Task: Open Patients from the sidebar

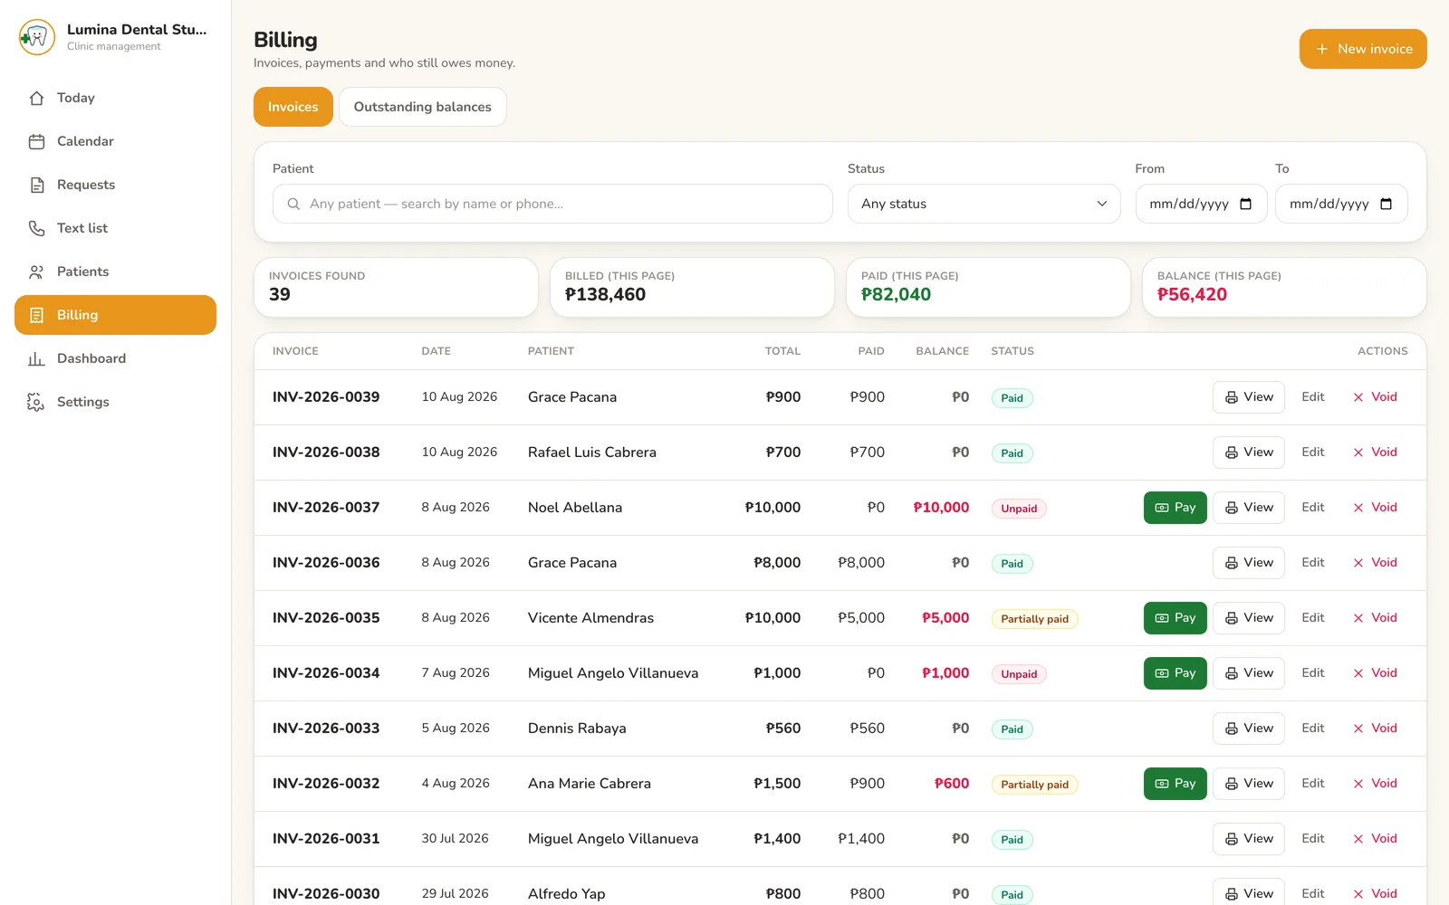Action: [115, 271]
